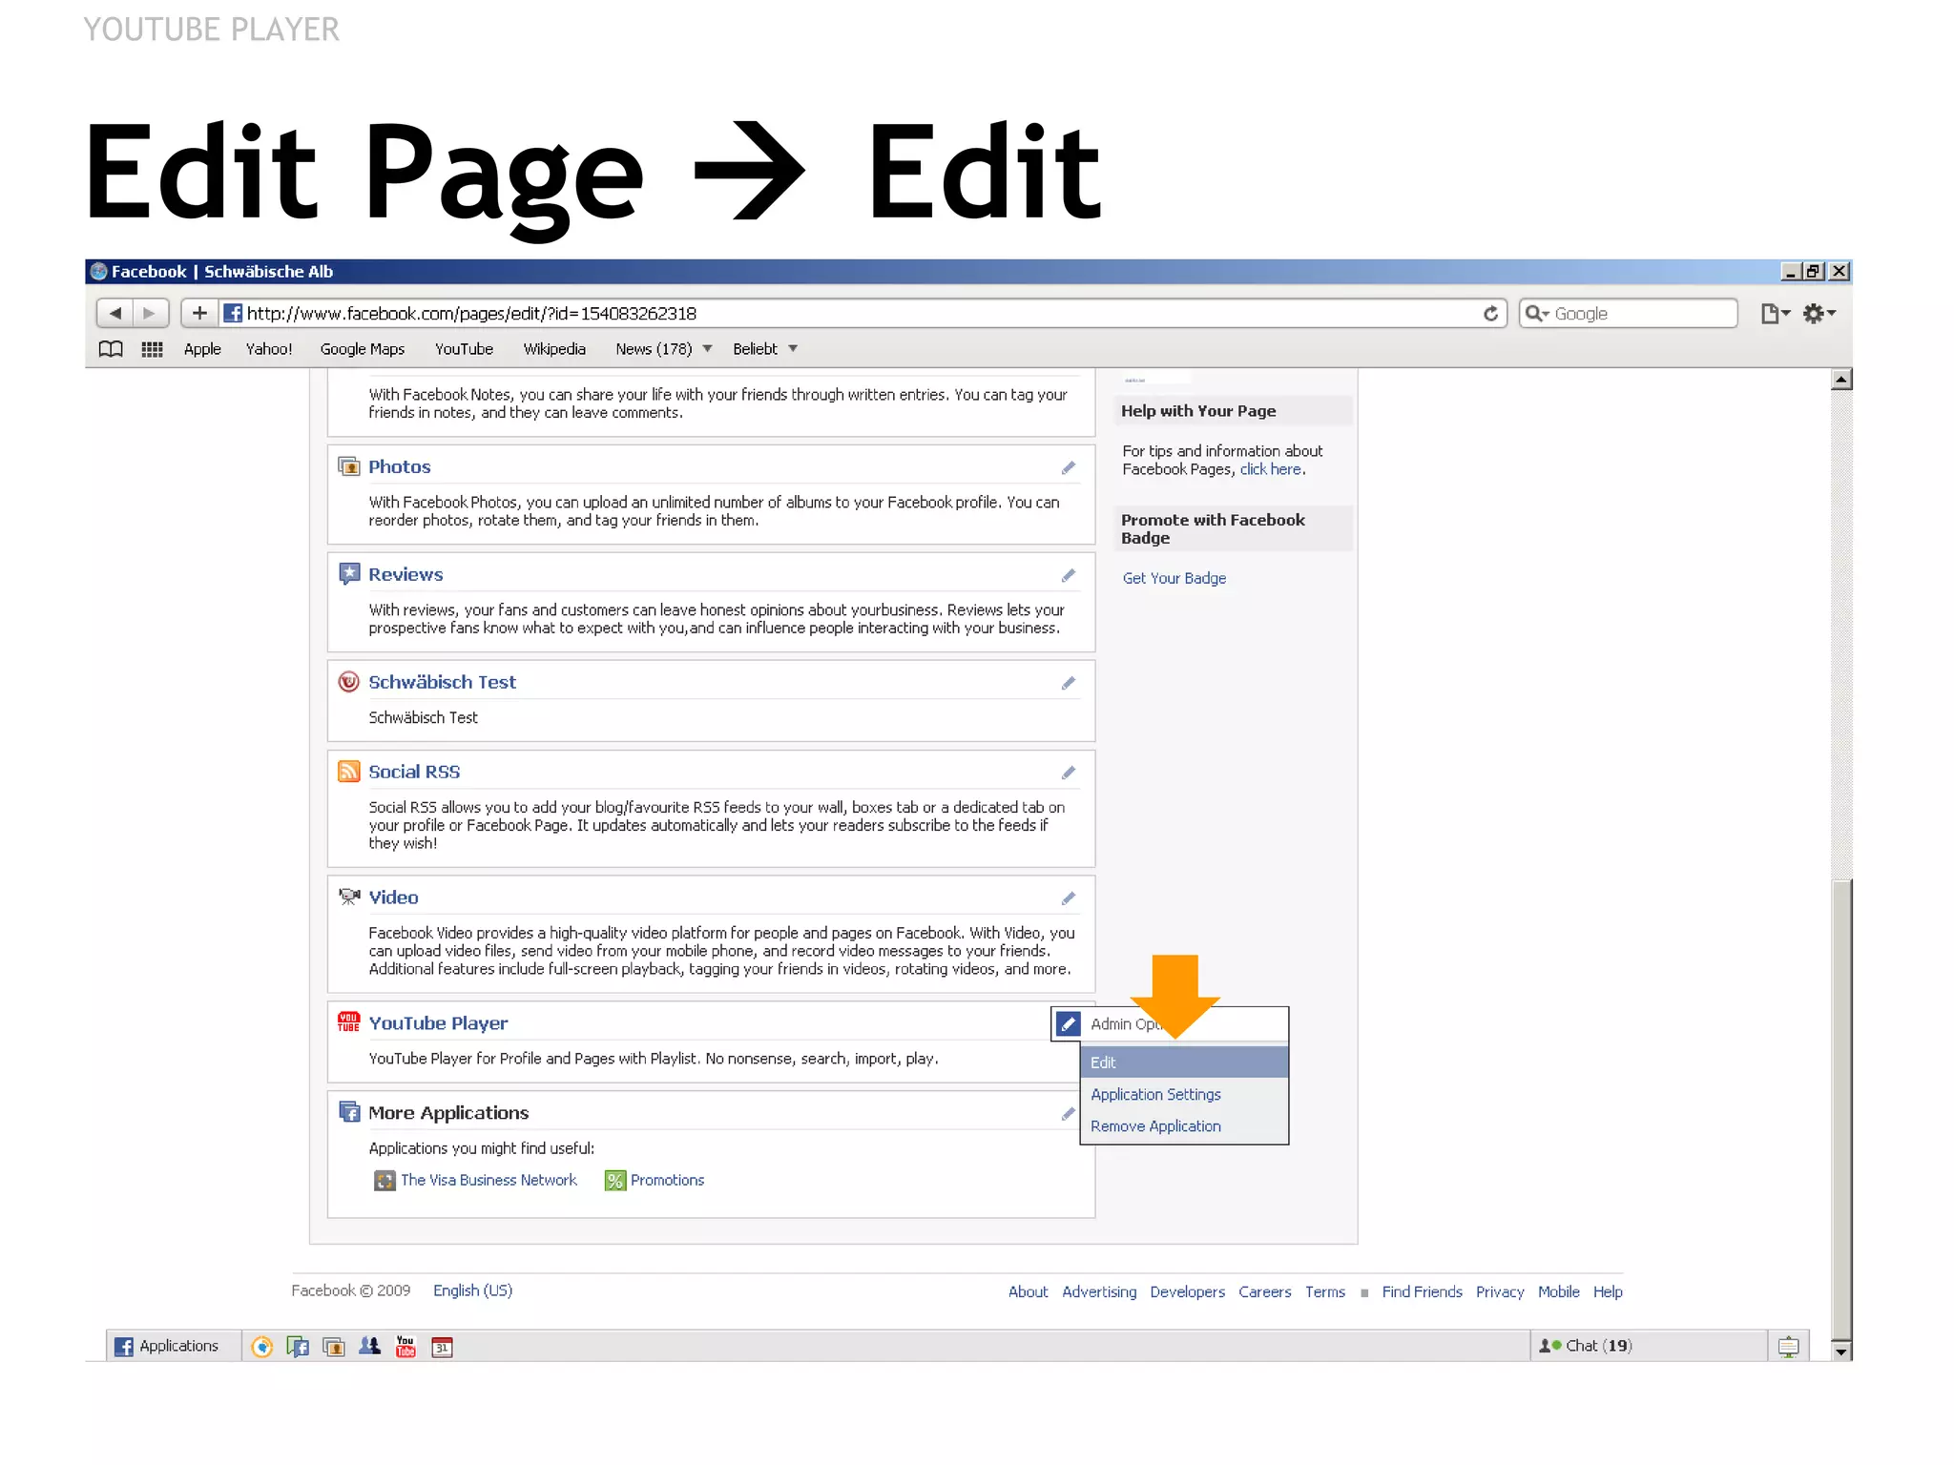Screen dimensions: 1954x1465
Task: Open the Google Maps bookmark
Action: (x=363, y=349)
